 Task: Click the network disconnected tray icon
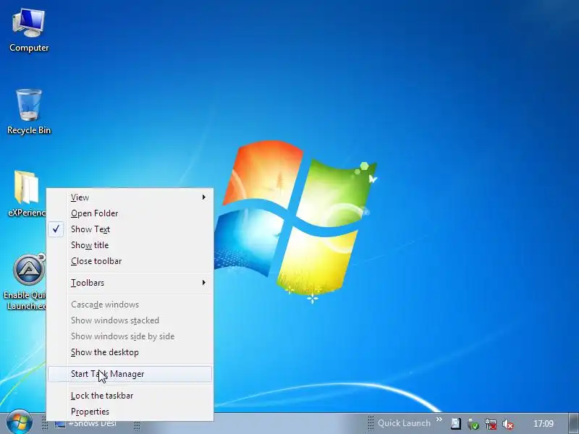491,424
